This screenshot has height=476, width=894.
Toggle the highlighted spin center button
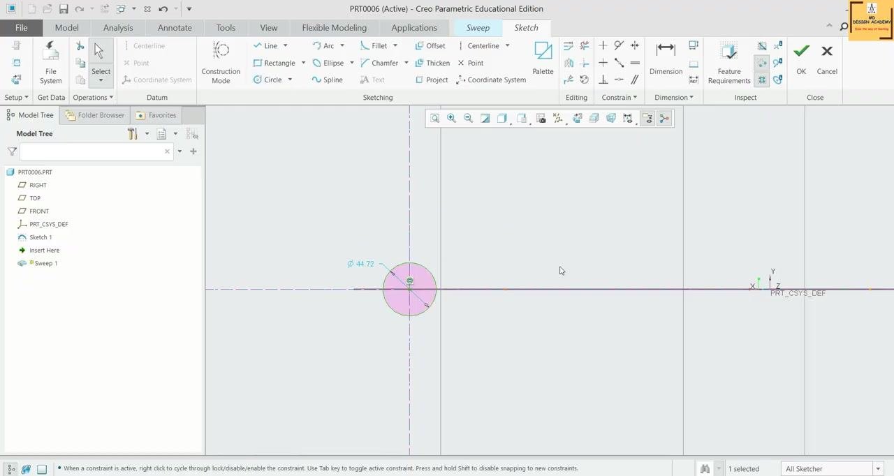click(x=664, y=119)
